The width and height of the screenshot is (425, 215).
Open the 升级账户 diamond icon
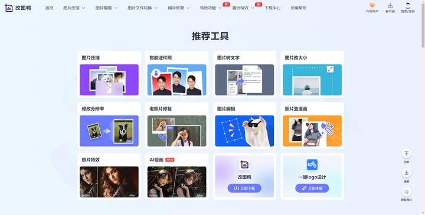372,5
